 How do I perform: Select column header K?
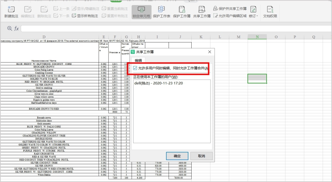tap(201, 37)
